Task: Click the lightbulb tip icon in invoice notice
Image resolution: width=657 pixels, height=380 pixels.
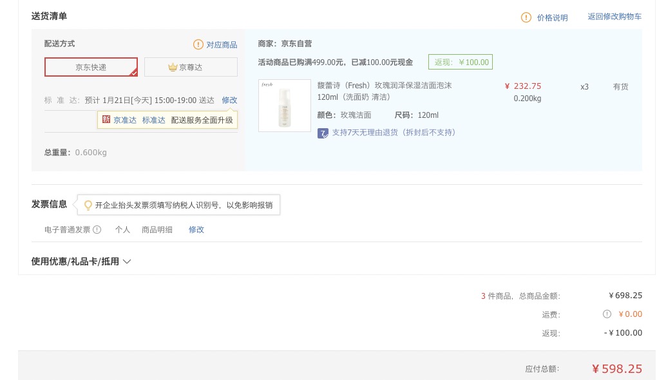Action: click(88, 205)
